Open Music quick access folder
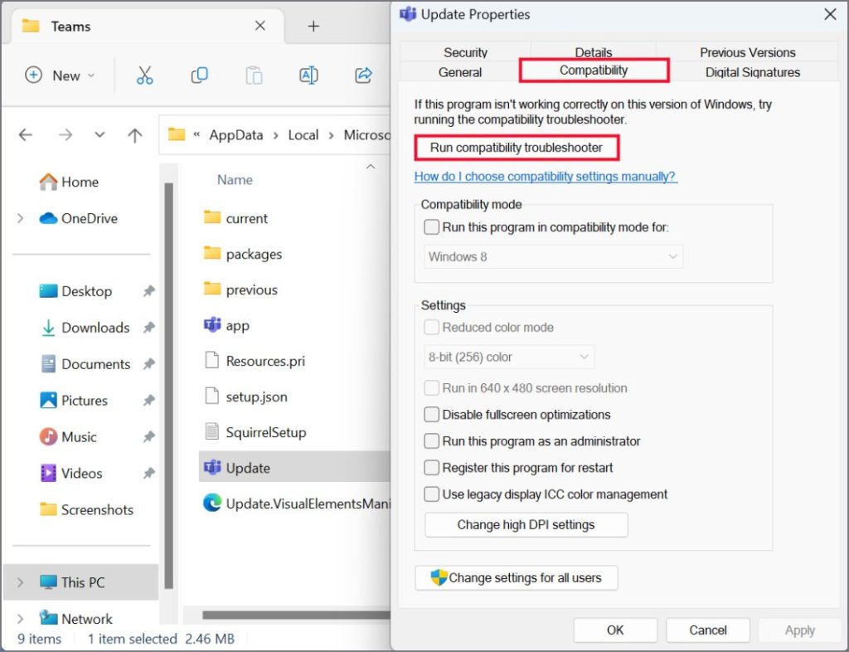The image size is (849, 652). pos(68,436)
